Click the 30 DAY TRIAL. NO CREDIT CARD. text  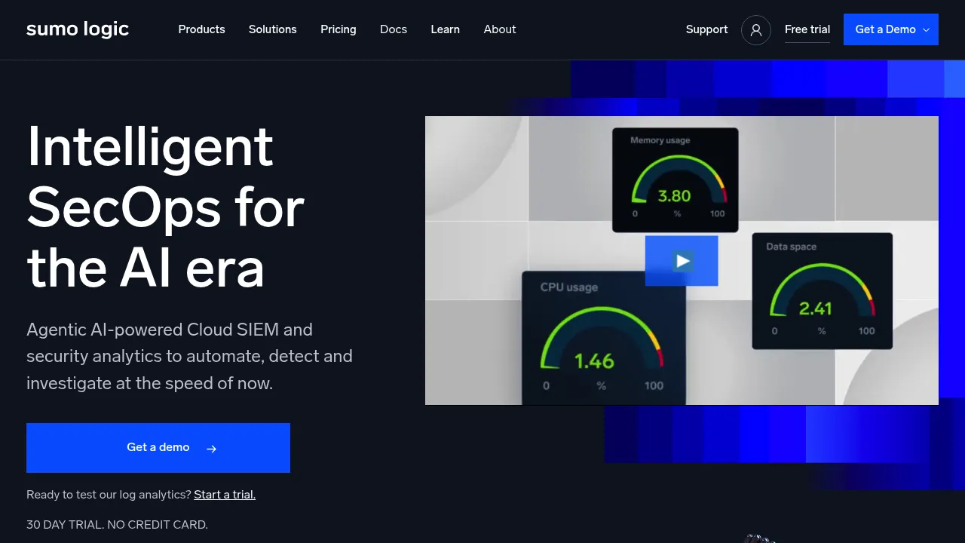[117, 524]
